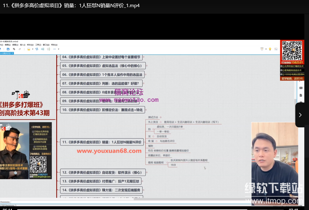Screen dimensions: 309x210
Task: Select the 教育培训 > 生活兴趣培训 path text
Action: tap(191, 122)
